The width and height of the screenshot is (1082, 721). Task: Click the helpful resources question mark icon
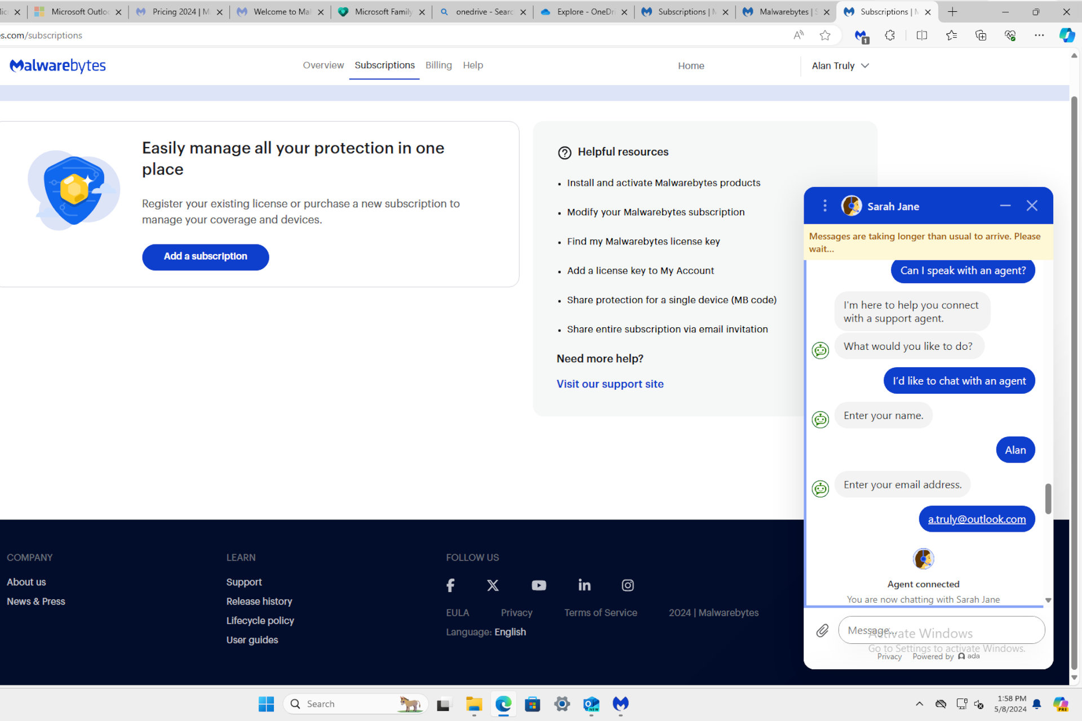pyautogui.click(x=564, y=152)
